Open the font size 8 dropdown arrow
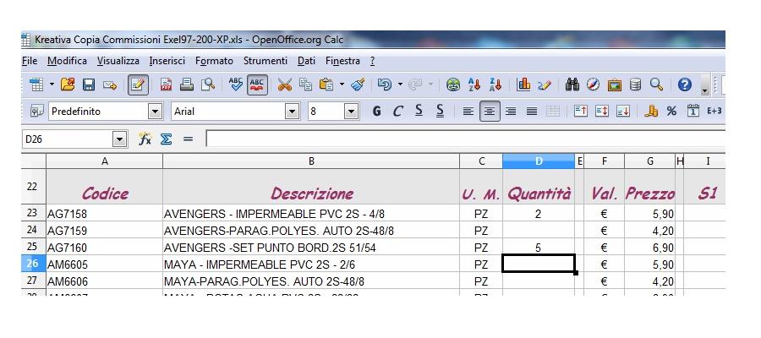This screenshot has width=761, height=338. pos(352,112)
